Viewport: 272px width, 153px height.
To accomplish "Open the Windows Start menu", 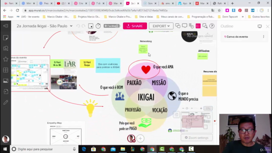I will (x=5, y=149).
